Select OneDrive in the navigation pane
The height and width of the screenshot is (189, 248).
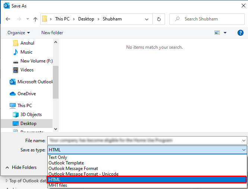pos(26,94)
